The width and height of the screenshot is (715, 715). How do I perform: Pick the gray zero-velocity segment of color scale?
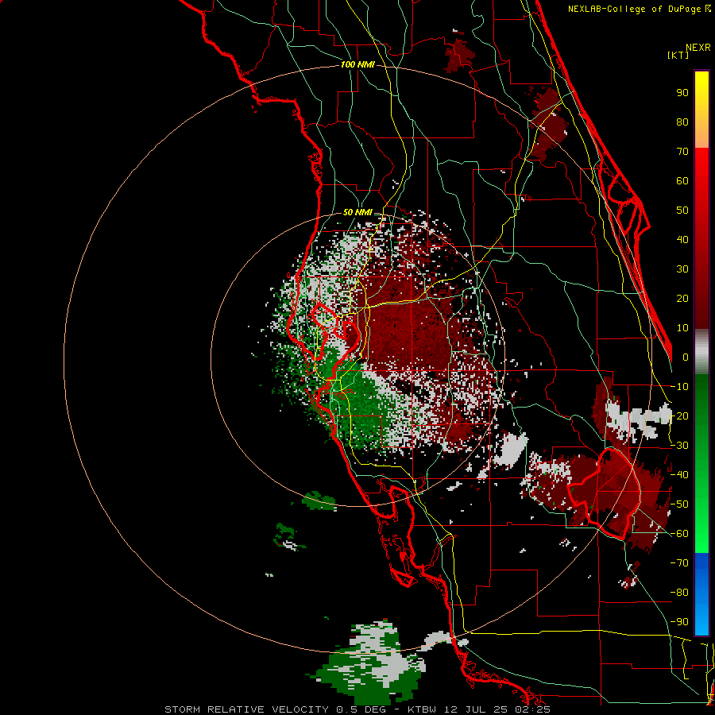[701, 352]
